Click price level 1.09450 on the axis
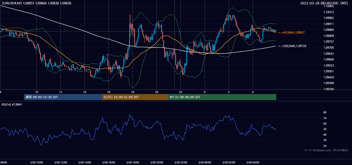352x165 pixels. 328,77
